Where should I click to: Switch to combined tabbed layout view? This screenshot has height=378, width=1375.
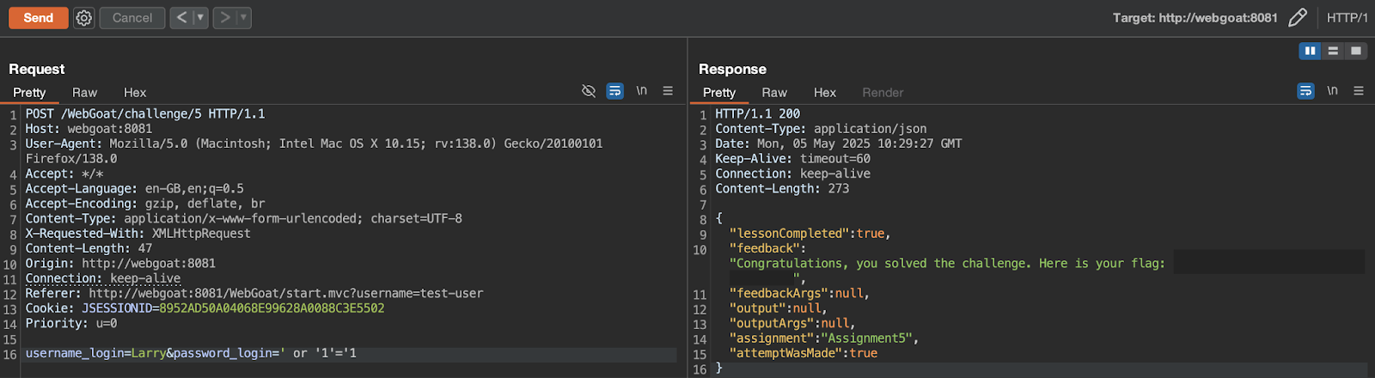(x=1356, y=51)
